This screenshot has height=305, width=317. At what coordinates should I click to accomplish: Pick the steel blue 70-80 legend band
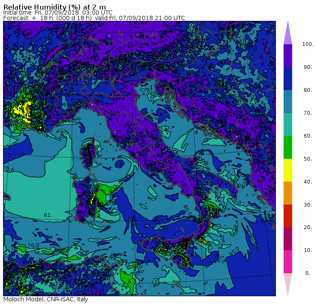(288, 101)
